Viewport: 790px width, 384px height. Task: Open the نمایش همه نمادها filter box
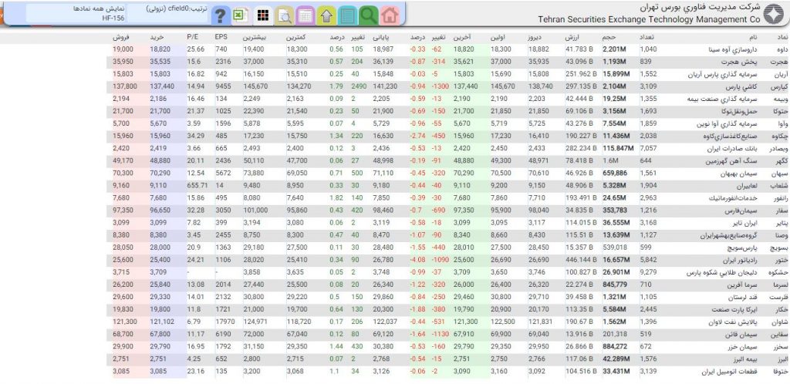pyautogui.click(x=75, y=14)
